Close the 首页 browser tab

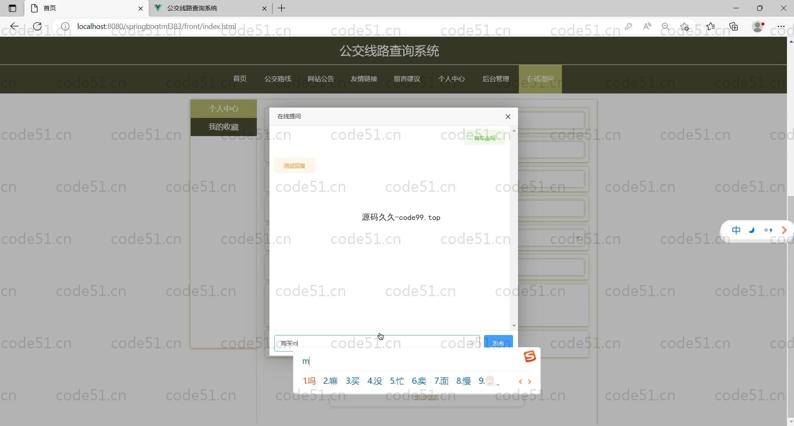point(140,8)
